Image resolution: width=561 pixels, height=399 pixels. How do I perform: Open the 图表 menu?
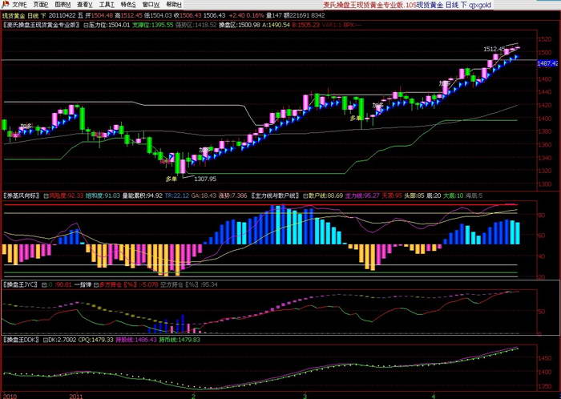[63, 5]
